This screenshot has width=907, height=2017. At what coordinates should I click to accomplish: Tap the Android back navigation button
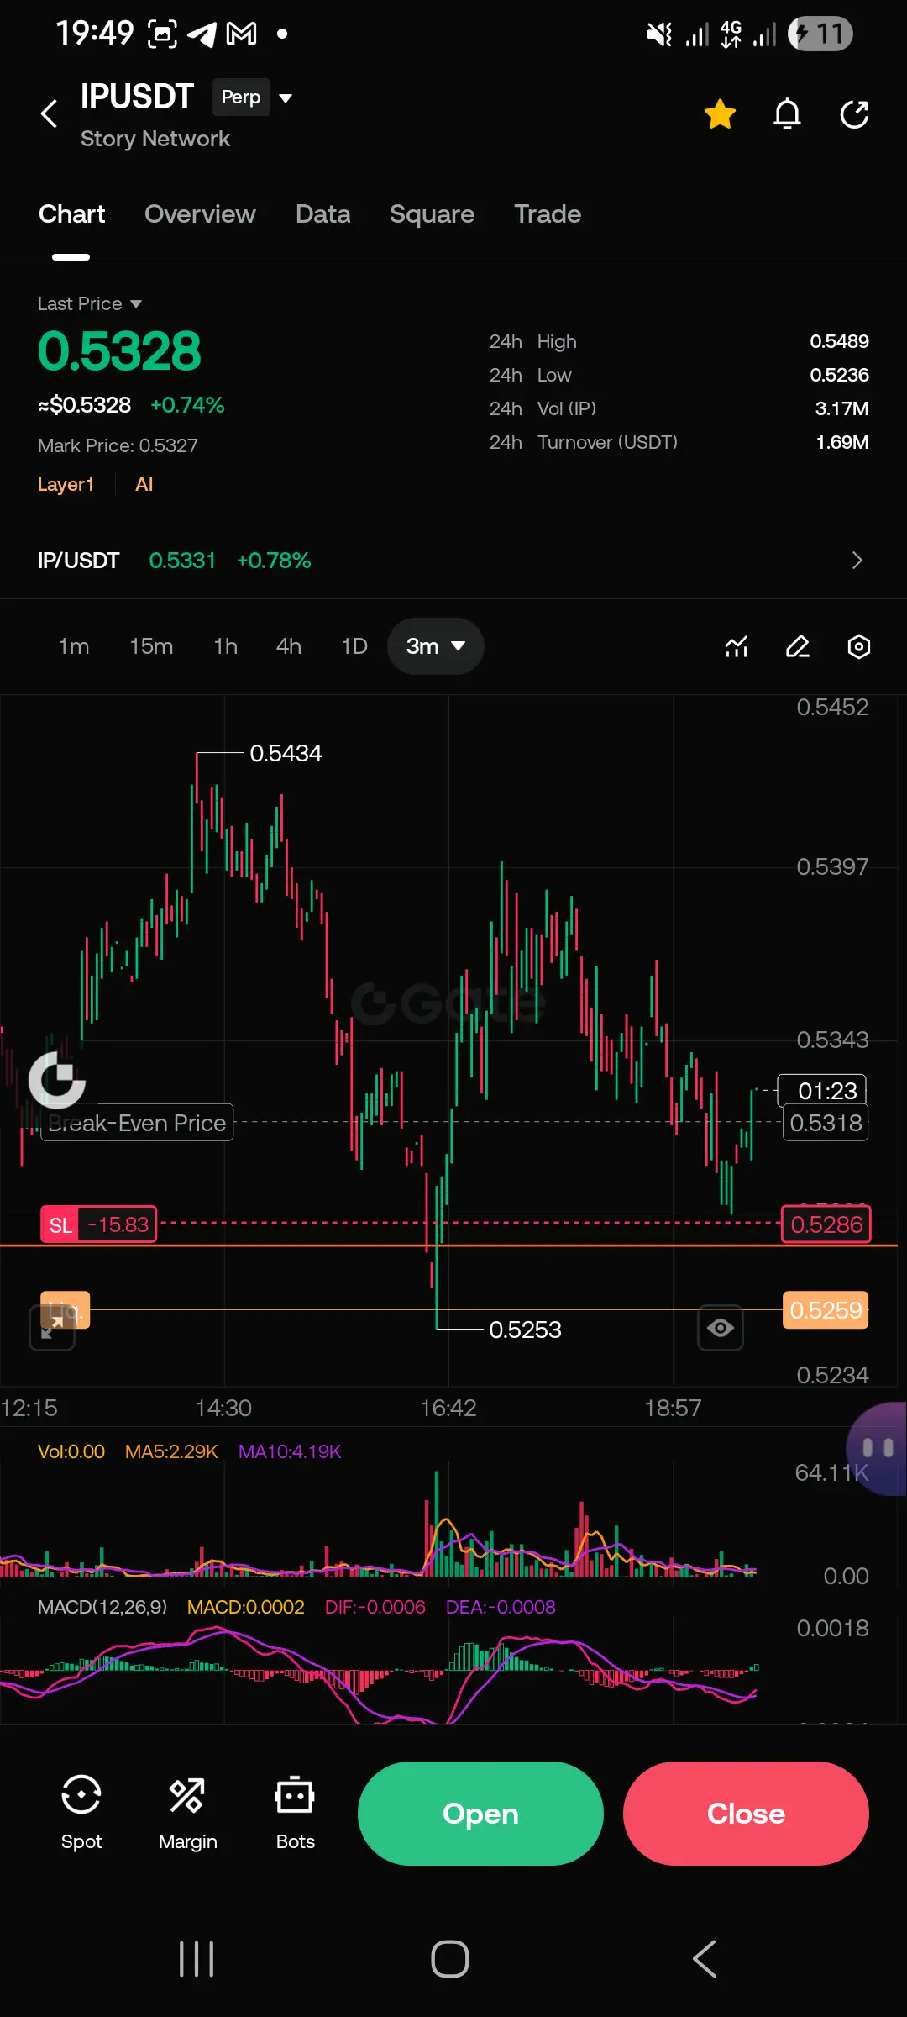[x=705, y=1959]
